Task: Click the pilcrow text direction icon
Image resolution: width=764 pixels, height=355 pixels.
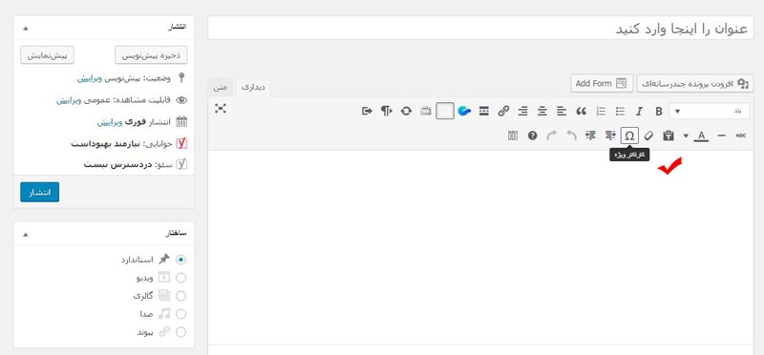Action: coord(387,112)
